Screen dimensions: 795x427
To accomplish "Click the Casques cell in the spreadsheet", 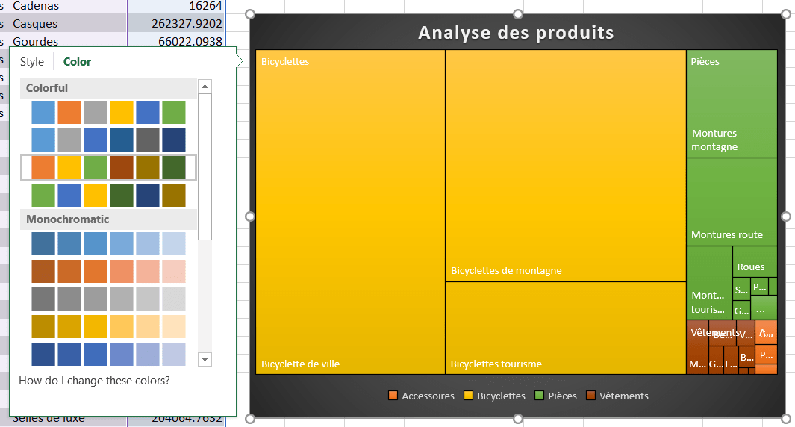I will tap(35, 23).
